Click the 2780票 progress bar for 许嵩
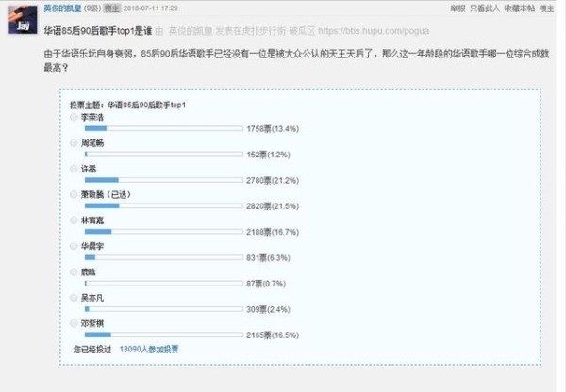The height and width of the screenshot is (392, 566). point(163,180)
